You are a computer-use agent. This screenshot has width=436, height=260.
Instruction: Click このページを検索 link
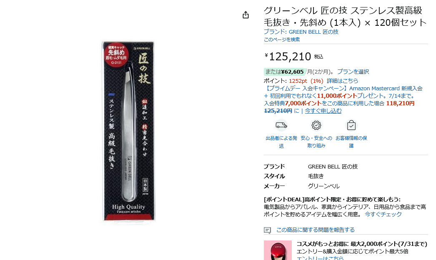click(282, 40)
